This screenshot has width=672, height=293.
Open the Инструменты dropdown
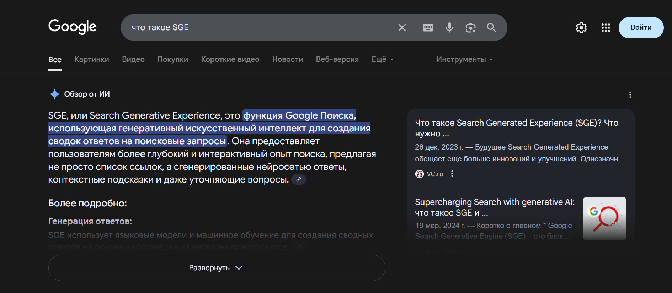(x=465, y=59)
